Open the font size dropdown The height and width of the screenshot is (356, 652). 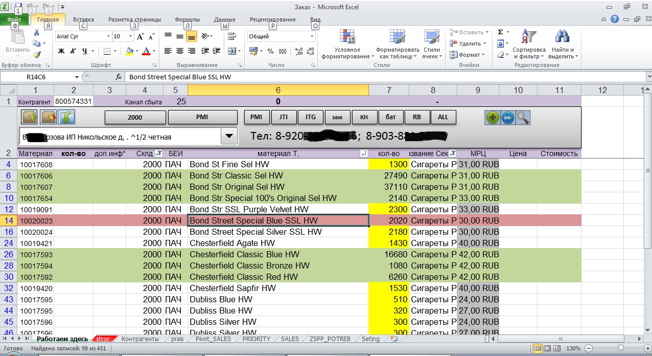coord(131,36)
